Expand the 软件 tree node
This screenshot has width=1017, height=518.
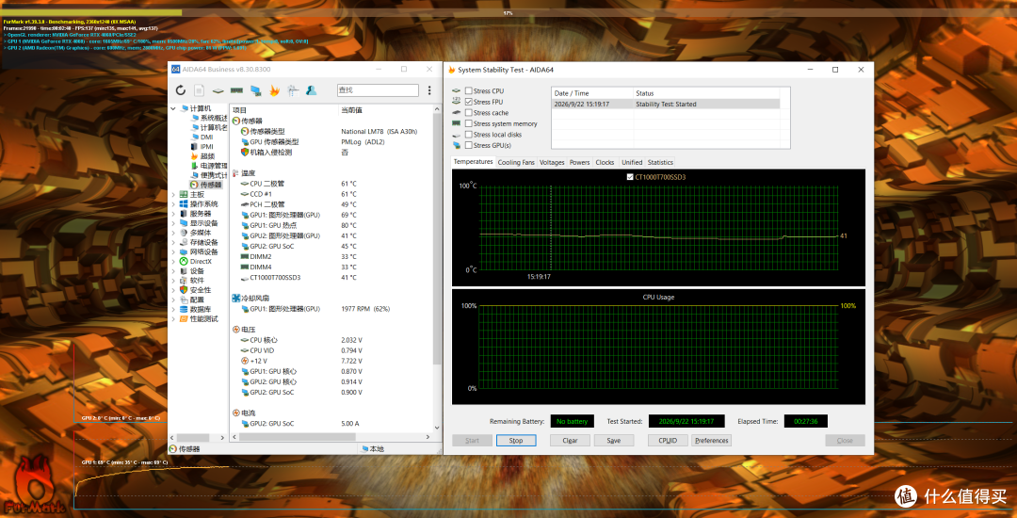coord(173,281)
